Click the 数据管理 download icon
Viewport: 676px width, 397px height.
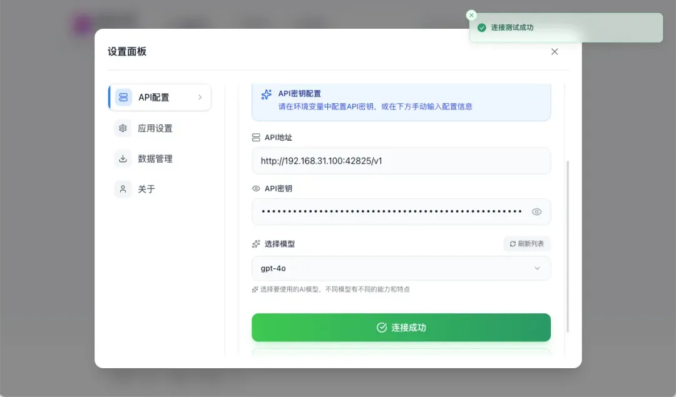click(x=123, y=159)
